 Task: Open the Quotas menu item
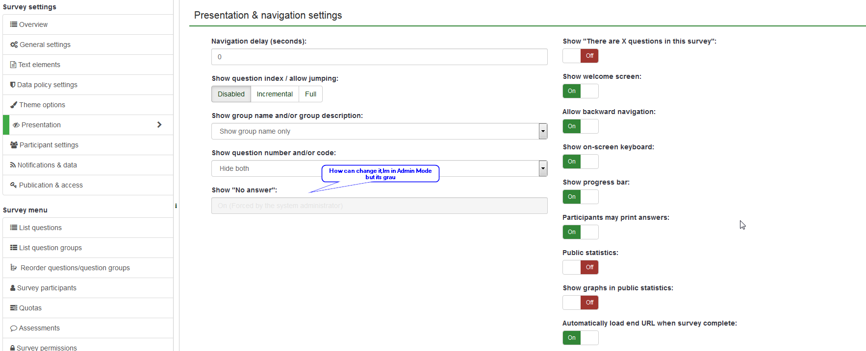click(x=30, y=308)
